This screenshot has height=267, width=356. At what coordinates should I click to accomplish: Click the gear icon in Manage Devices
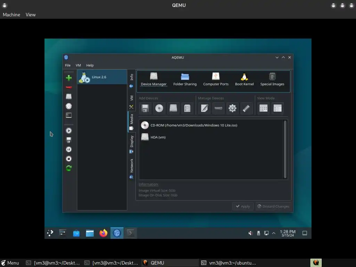[232, 108]
